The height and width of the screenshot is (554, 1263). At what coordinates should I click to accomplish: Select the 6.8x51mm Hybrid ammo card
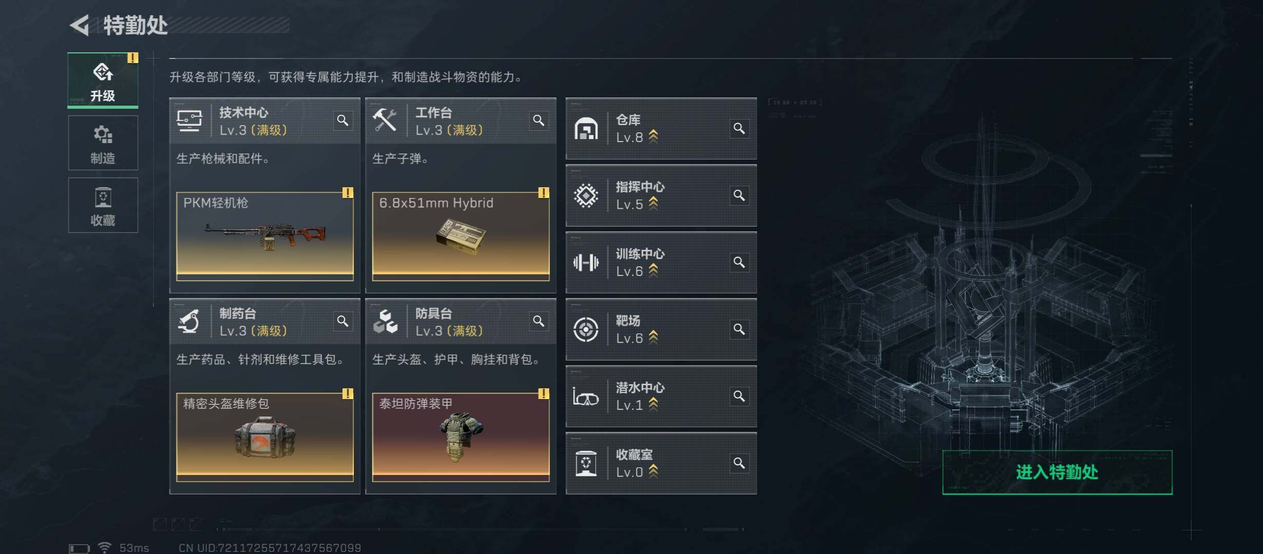pyautogui.click(x=461, y=236)
